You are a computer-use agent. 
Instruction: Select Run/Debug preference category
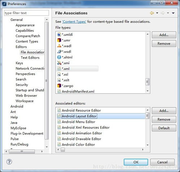(19, 144)
